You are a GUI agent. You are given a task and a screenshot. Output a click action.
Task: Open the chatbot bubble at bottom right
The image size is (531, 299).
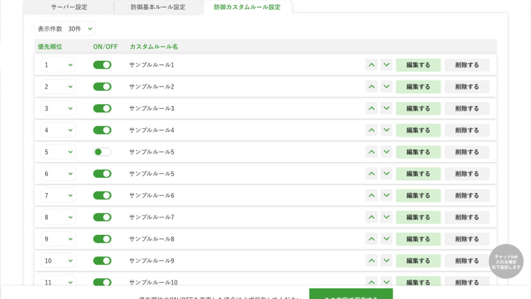[x=506, y=261]
